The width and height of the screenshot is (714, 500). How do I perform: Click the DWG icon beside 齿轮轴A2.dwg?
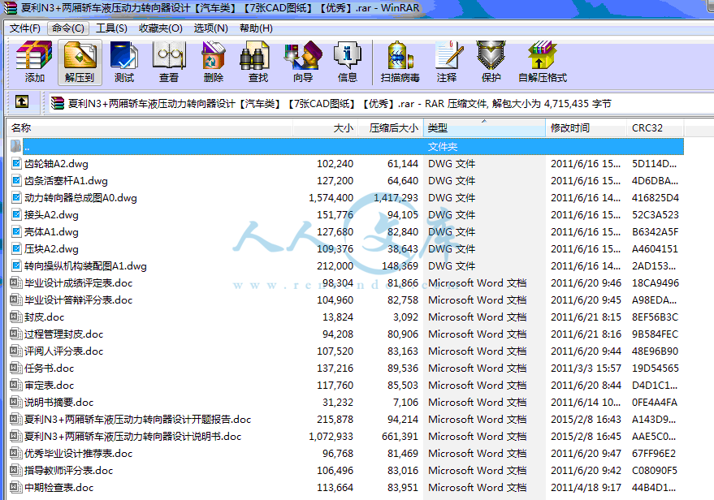pyautogui.click(x=16, y=163)
